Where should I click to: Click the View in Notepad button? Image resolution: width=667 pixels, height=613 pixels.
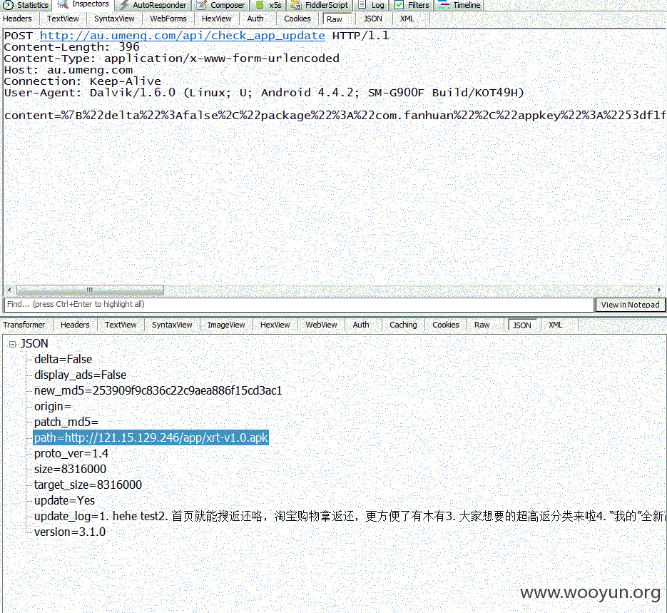tap(630, 305)
